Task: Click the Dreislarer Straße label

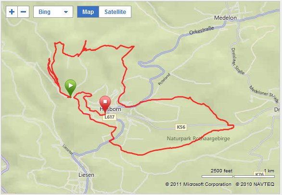Action: pos(238,61)
